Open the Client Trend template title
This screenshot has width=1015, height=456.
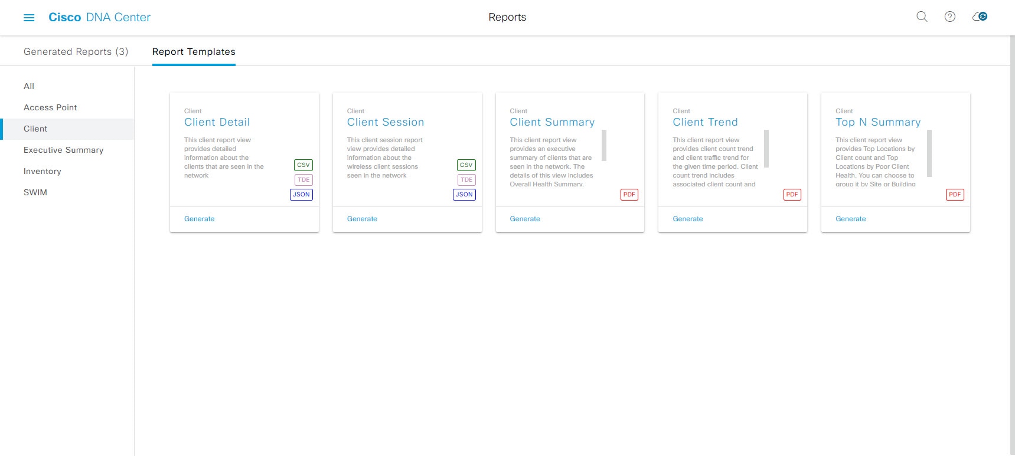click(x=705, y=122)
